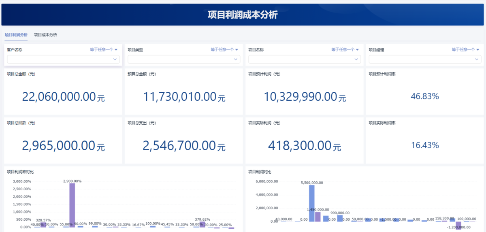Viewport: 486px width, 232px height.
Task: Click the 项目实际利润（元）card title
Action: click(264, 123)
